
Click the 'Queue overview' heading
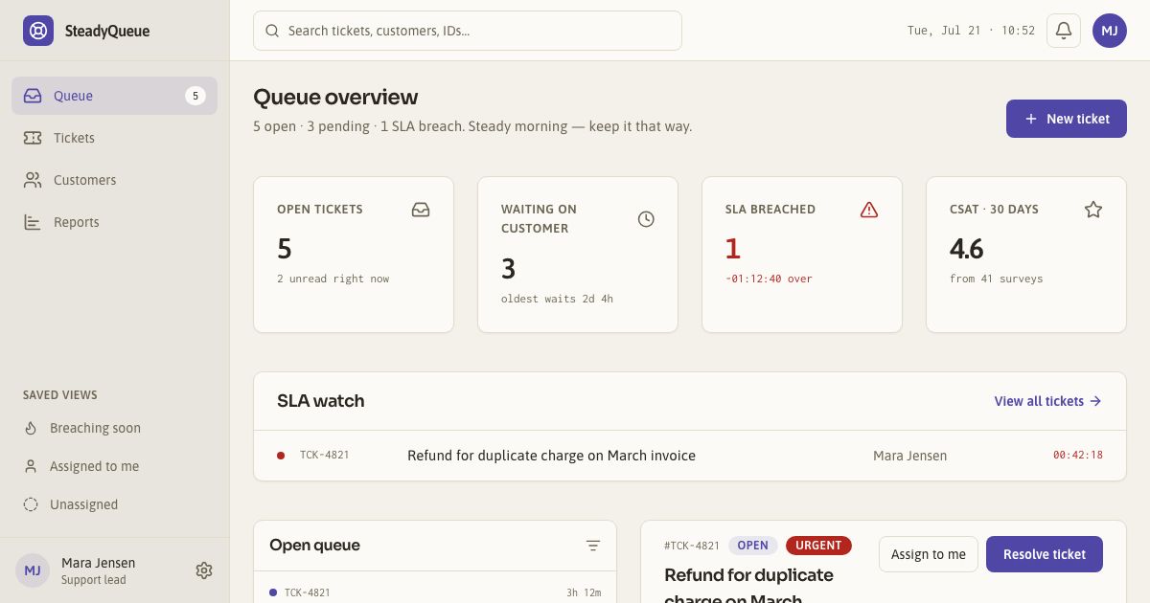tap(335, 97)
